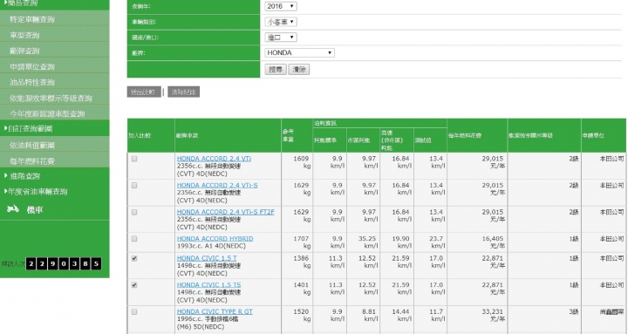
Task: Open the query year dropdown showing 2016
Action: click(x=280, y=6)
